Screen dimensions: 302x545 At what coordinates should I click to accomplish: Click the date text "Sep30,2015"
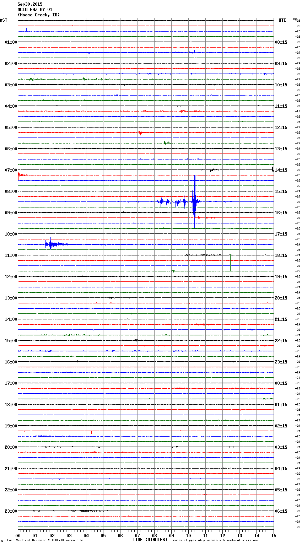[x=30, y=4]
